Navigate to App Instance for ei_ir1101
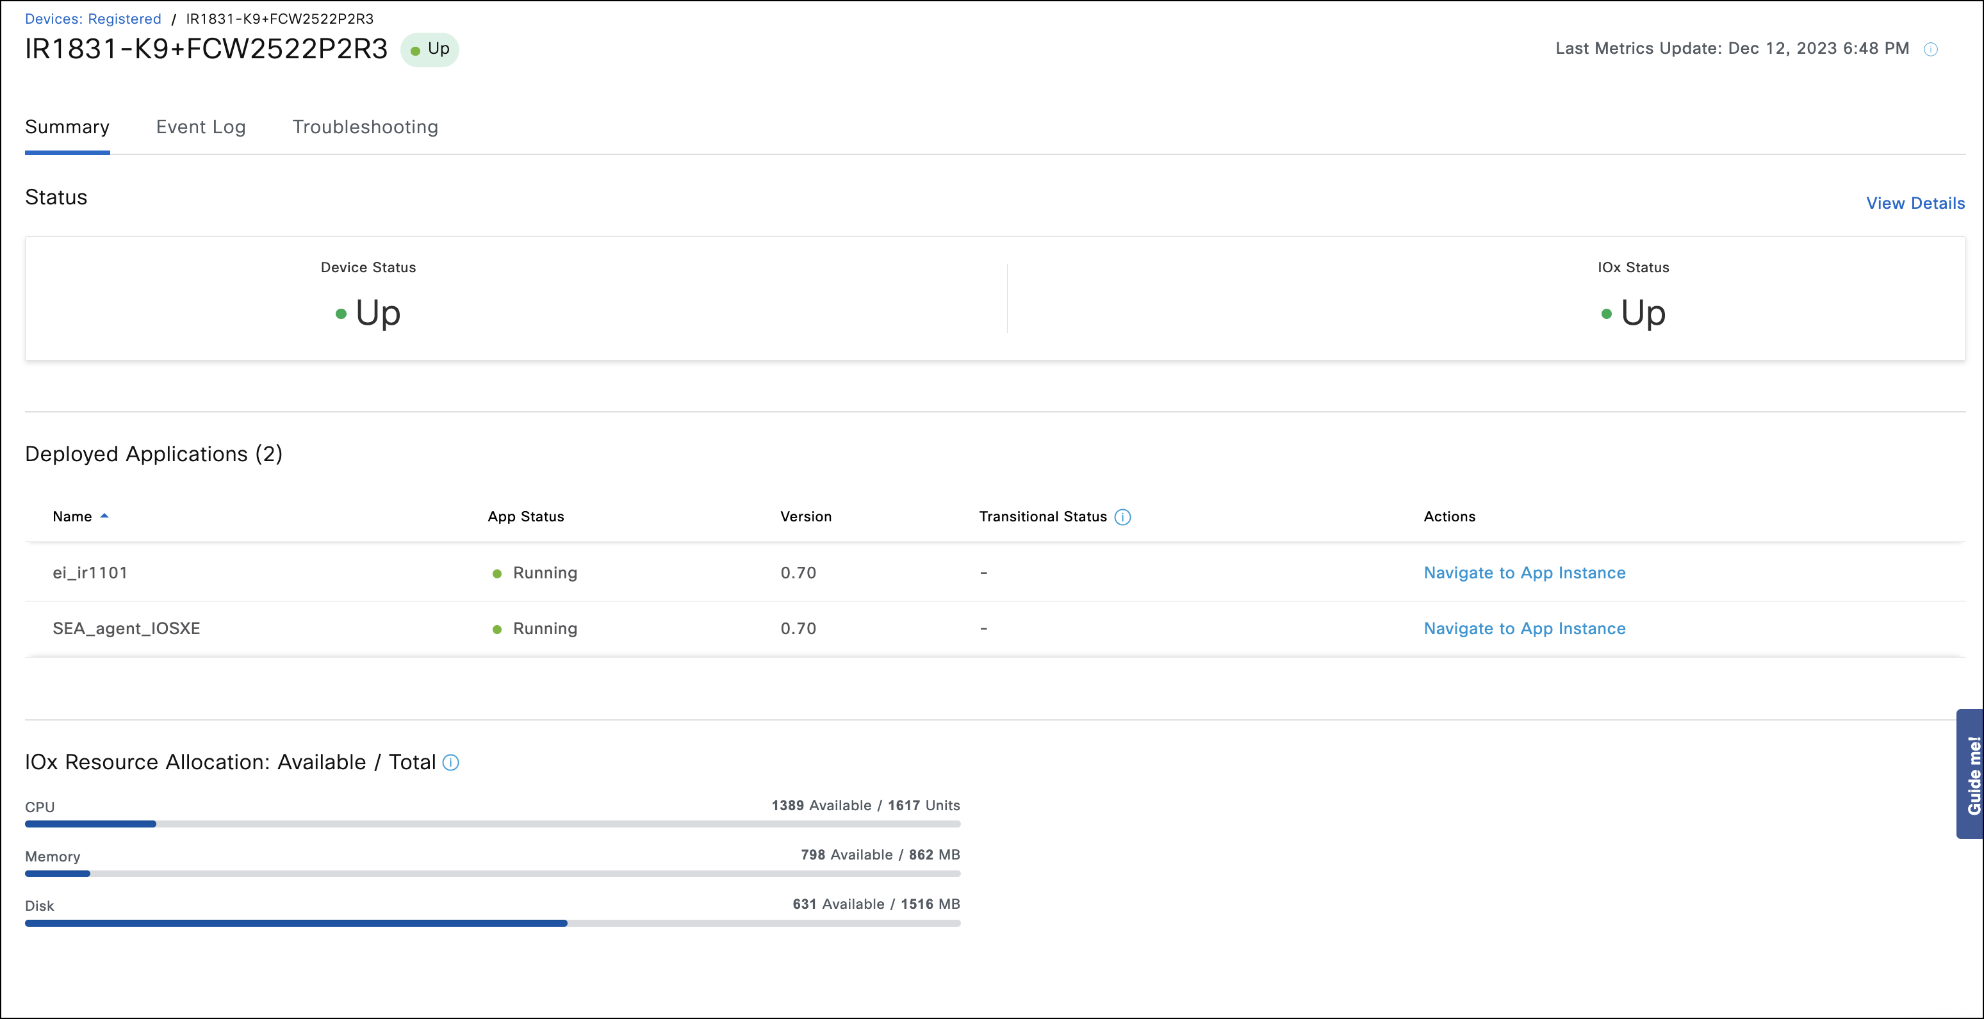The width and height of the screenshot is (1984, 1019). click(x=1524, y=573)
